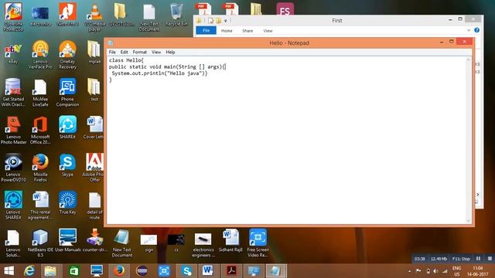Click New folder icon in First window title bar
This screenshot has width=495, height=278.
point(218,21)
